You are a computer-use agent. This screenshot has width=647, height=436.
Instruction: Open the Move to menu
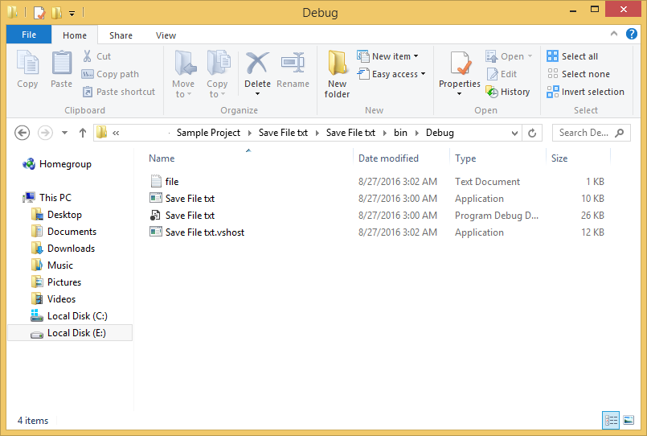[x=183, y=74]
